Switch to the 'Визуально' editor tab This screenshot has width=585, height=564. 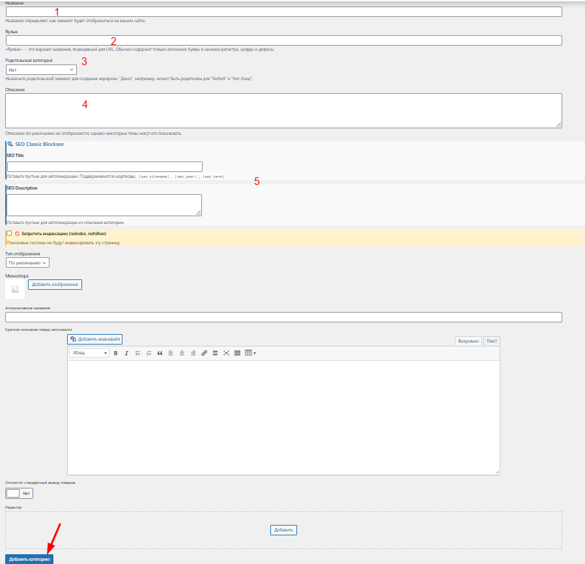[468, 341]
